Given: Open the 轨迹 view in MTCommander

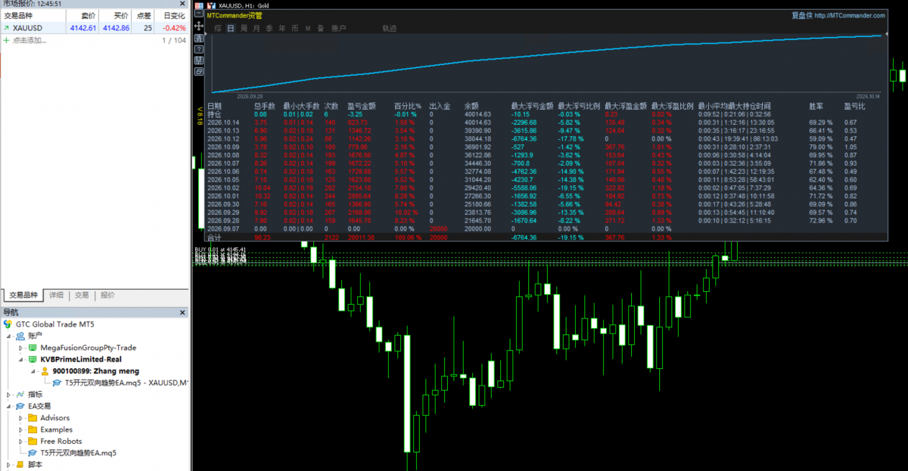Looking at the screenshot, I should [x=389, y=29].
